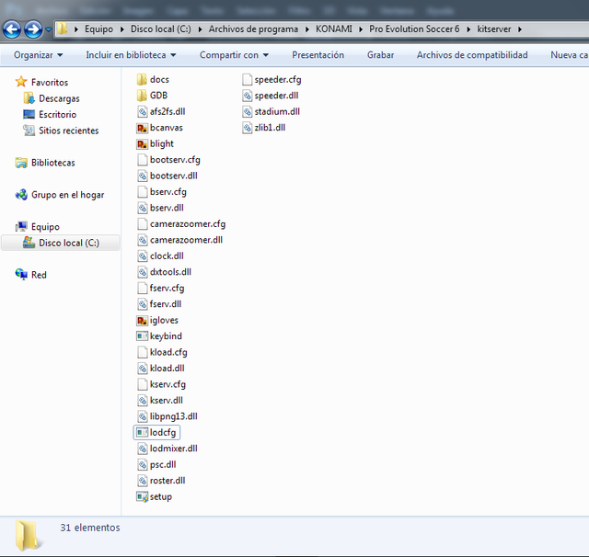Select the dxtools.dll file name

(170, 272)
